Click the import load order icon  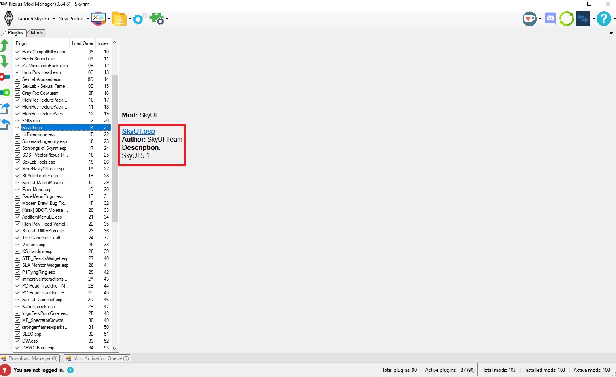click(5, 124)
